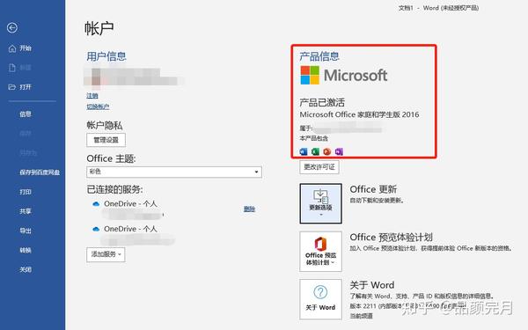Click the 切换帐户 link

[x=98, y=106]
